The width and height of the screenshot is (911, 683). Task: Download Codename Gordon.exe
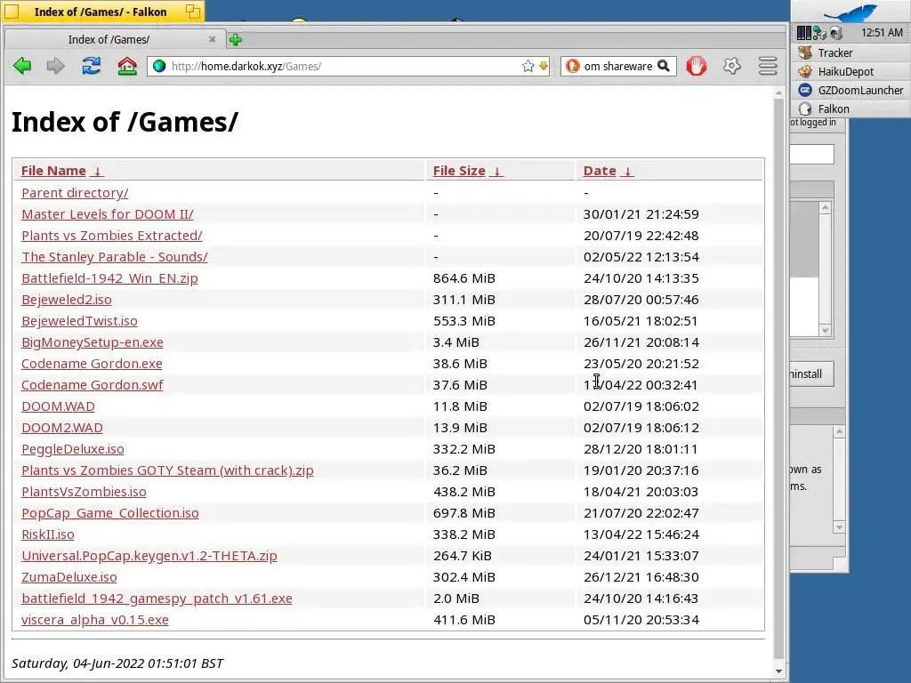point(92,364)
